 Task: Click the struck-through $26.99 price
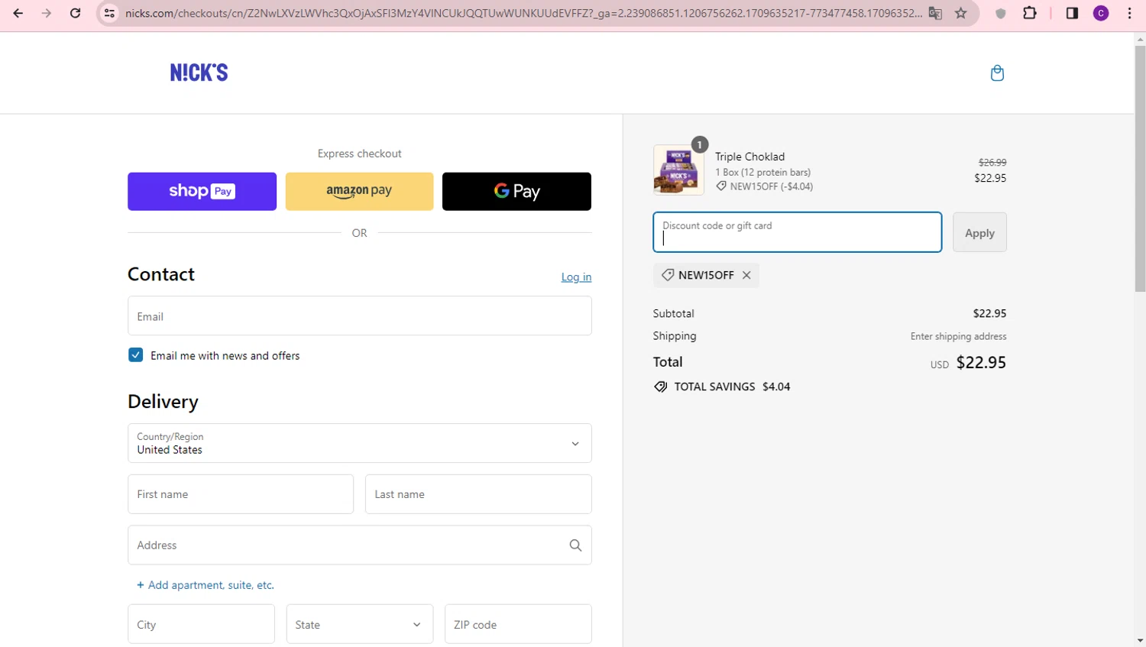(x=992, y=163)
